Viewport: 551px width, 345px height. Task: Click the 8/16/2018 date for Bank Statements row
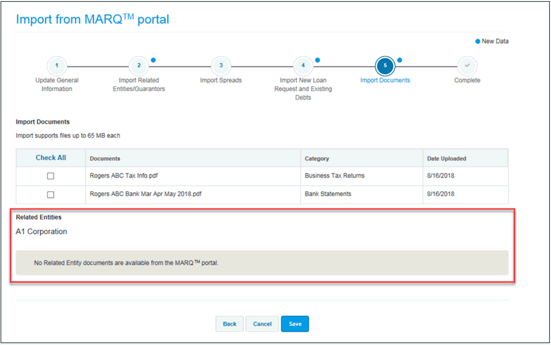[441, 194]
